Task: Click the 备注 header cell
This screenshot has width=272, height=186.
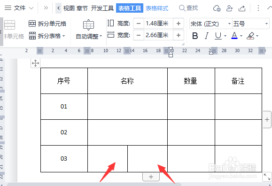Action: [x=238, y=81]
